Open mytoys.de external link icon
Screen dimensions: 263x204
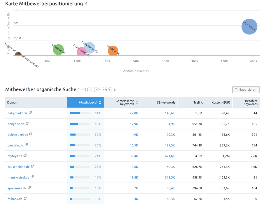[x=25, y=155]
